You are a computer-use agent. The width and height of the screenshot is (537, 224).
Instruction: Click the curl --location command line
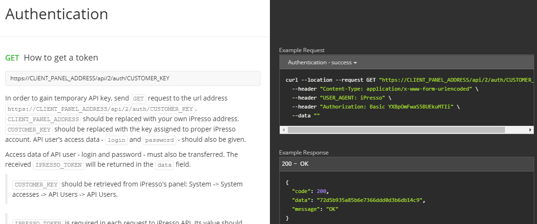pos(410,80)
